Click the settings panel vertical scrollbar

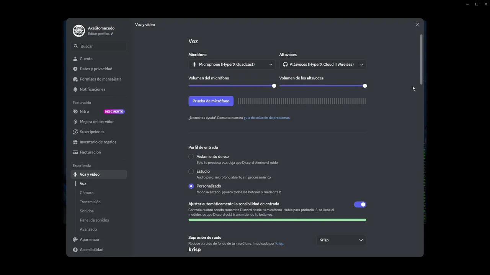click(421, 60)
